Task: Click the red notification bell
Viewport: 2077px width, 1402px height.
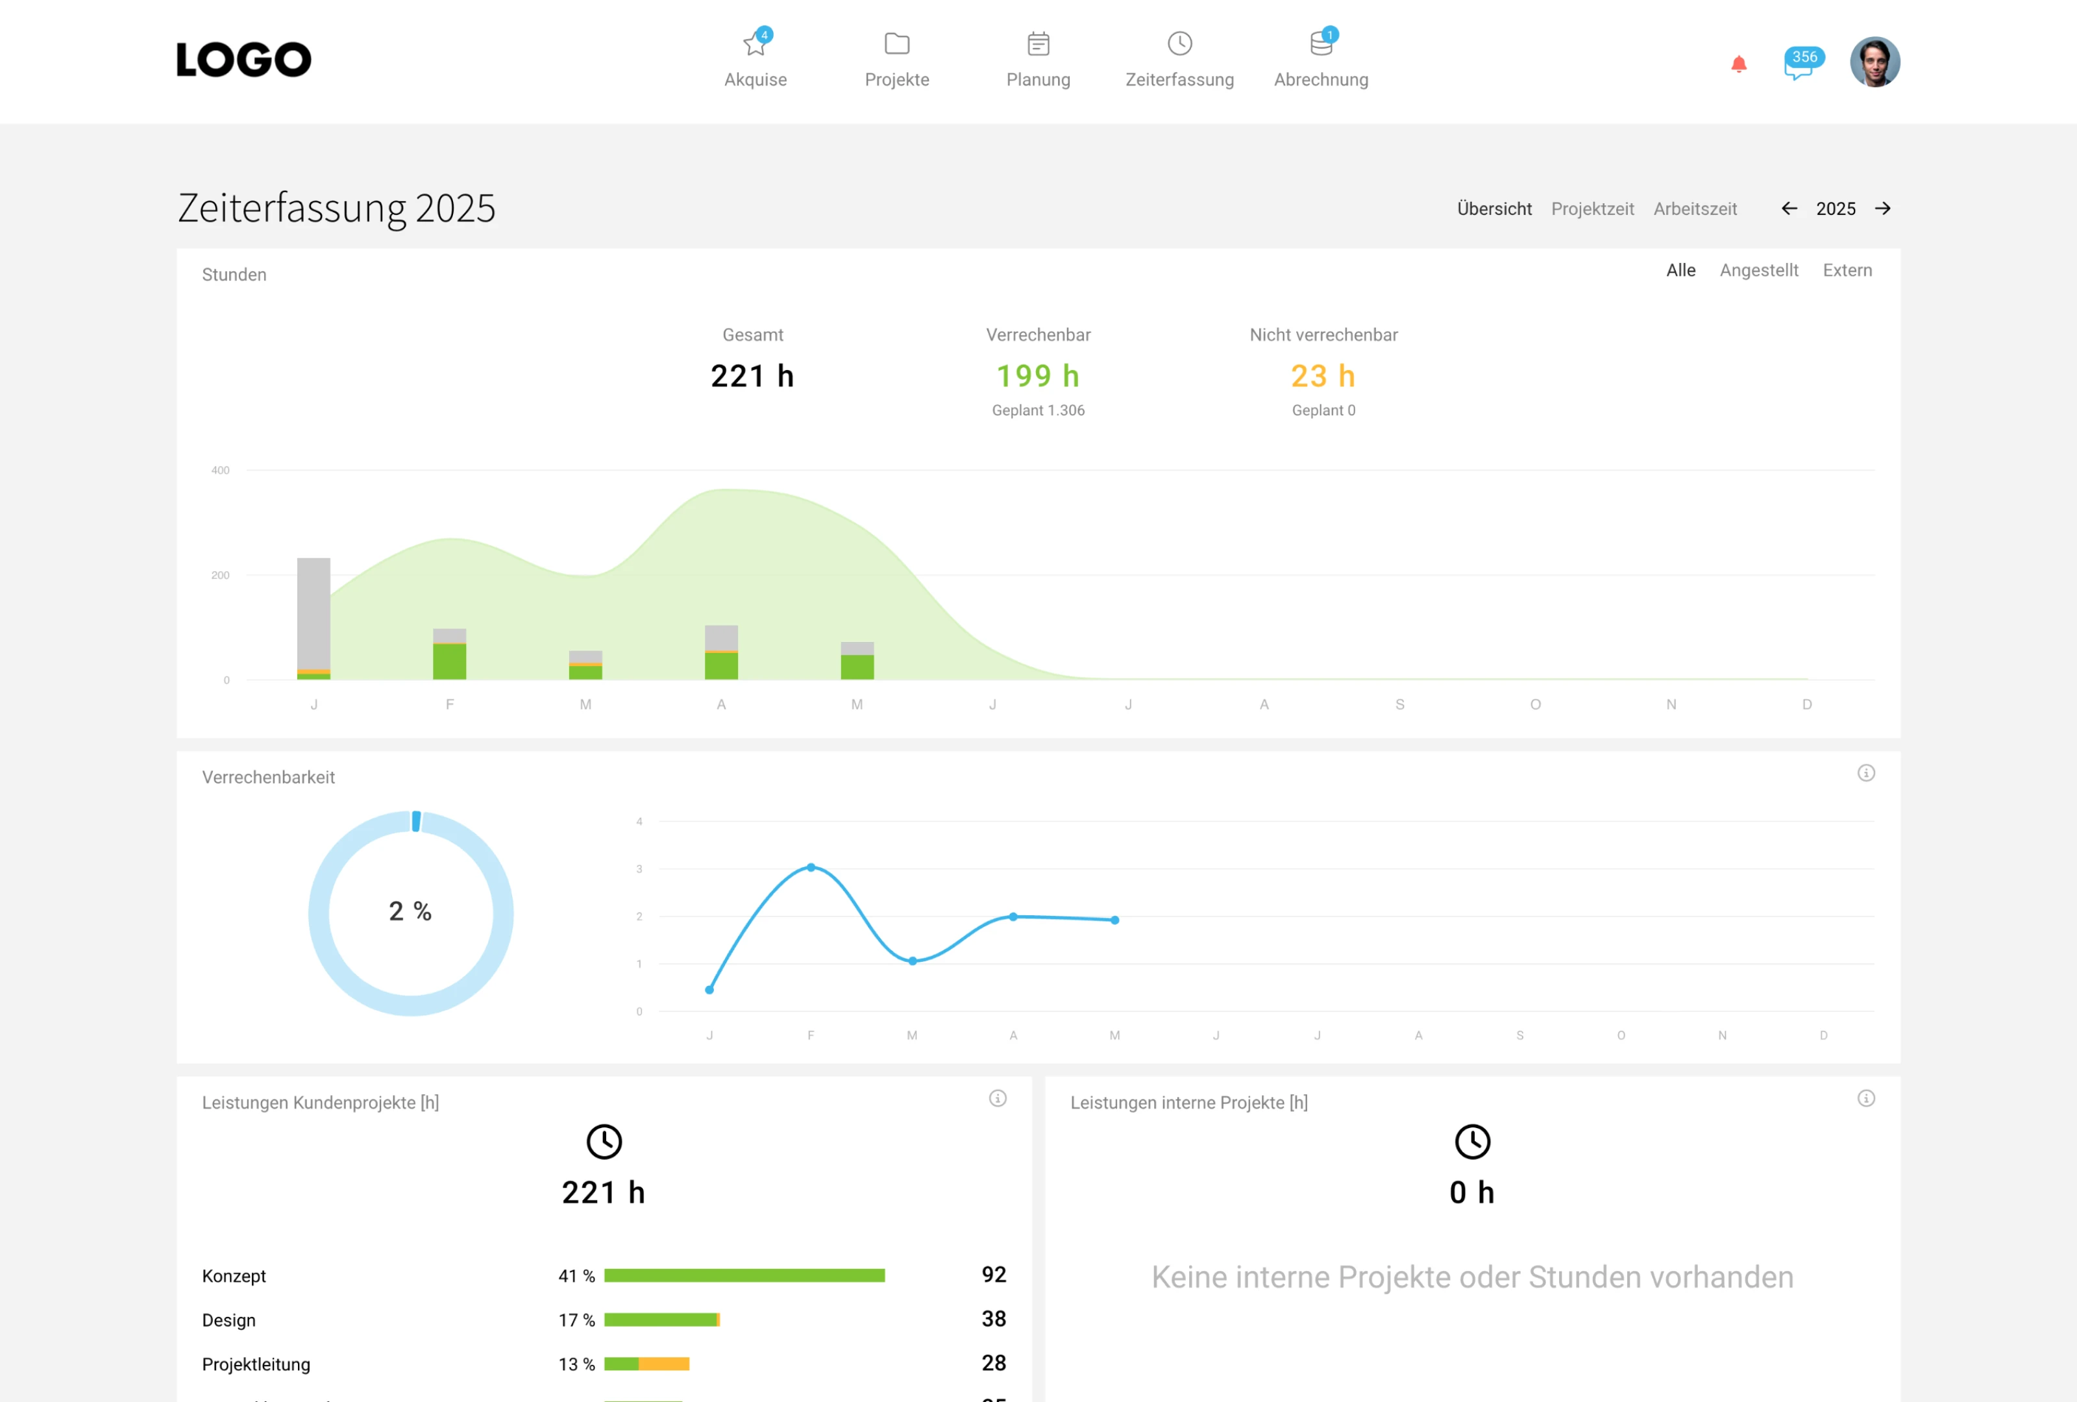Action: pos(1738,64)
